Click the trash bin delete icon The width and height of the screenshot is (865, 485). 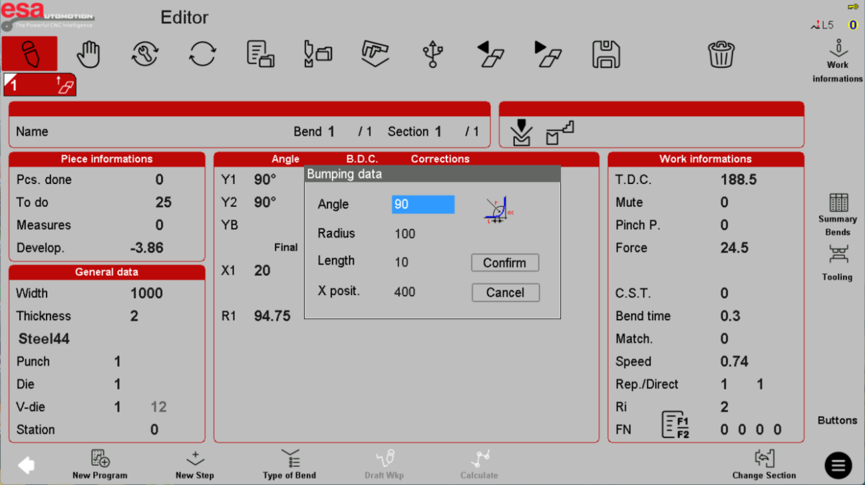(x=721, y=54)
